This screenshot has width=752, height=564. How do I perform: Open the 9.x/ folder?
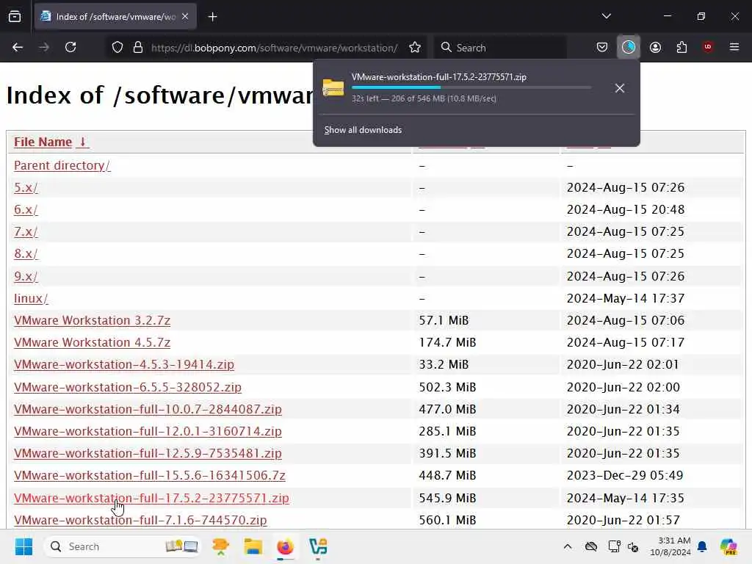26,276
